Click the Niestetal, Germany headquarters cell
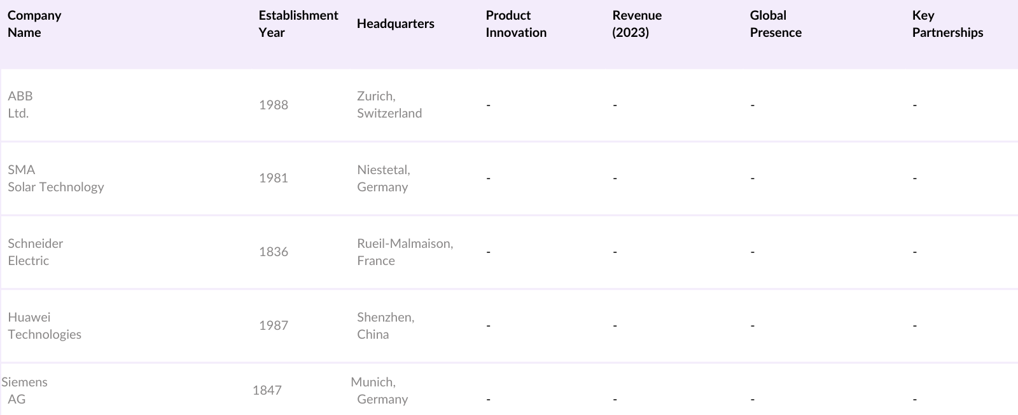Image resolution: width=1018 pixels, height=415 pixels. pyautogui.click(x=383, y=179)
